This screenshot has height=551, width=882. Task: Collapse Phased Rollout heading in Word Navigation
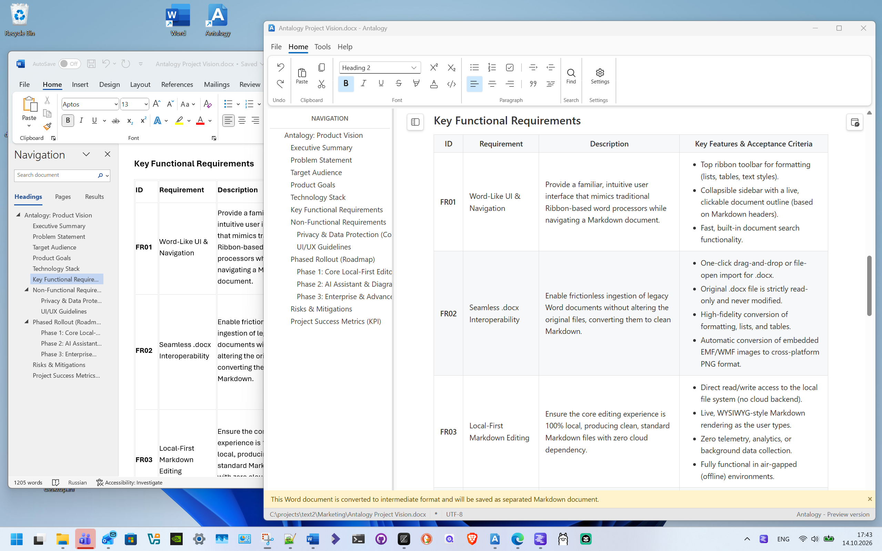pyautogui.click(x=26, y=322)
